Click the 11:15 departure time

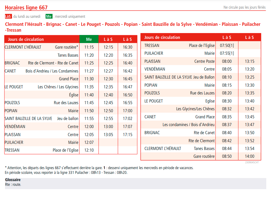89,47
